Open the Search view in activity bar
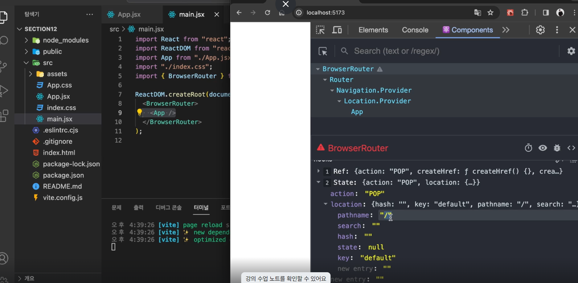 coord(3,41)
